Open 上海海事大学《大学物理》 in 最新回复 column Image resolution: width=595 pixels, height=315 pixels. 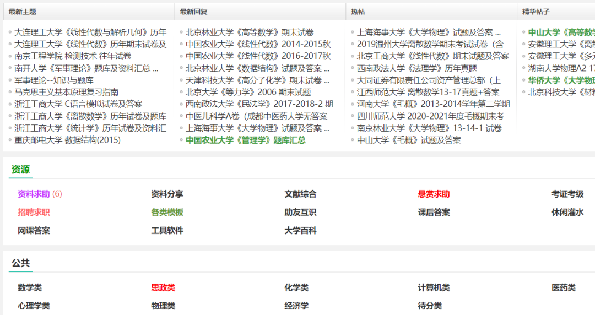(257, 128)
